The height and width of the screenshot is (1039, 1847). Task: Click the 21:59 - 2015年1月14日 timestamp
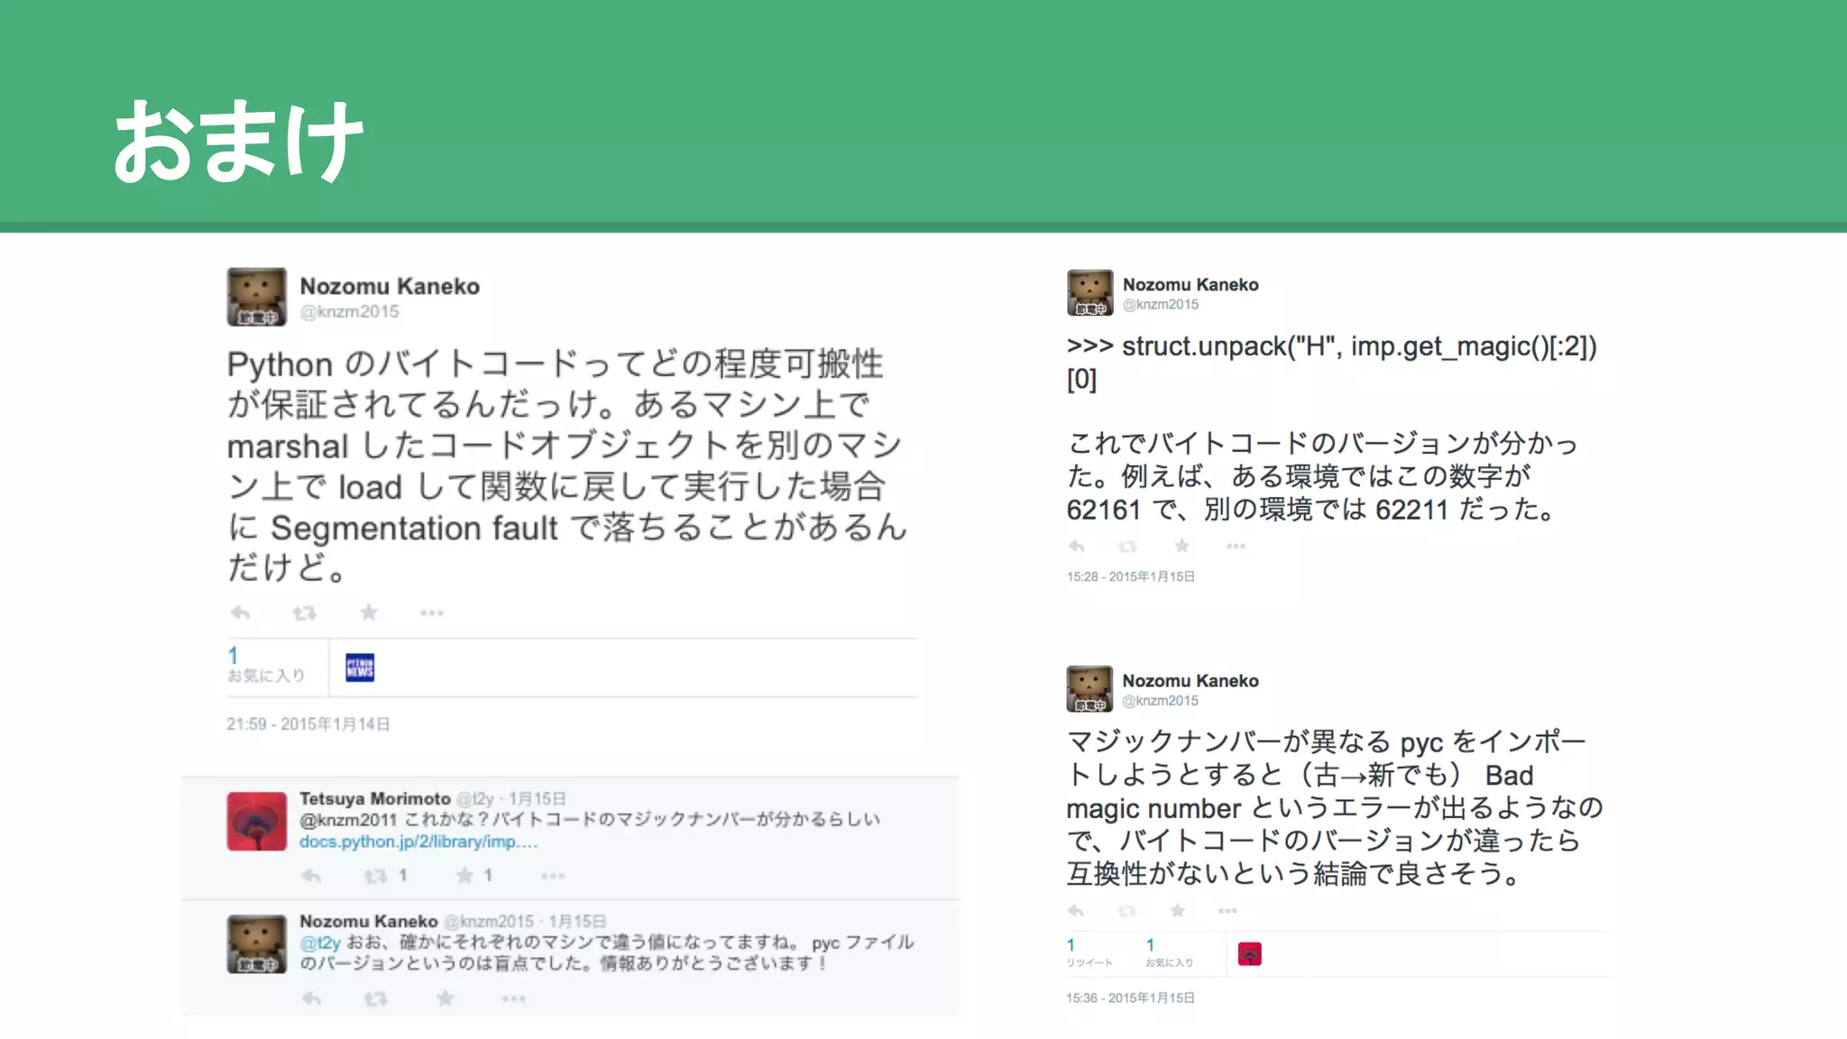[x=308, y=724]
